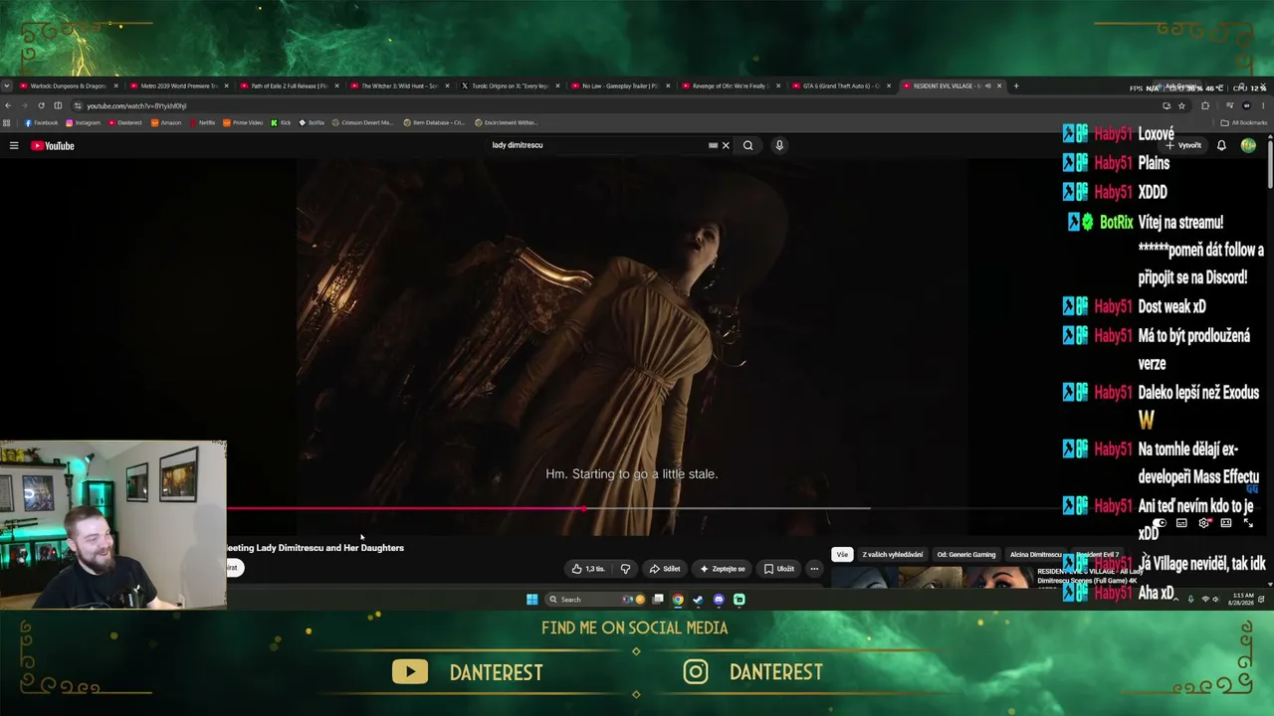The width and height of the screenshot is (1274, 716).
Task: Like the video with thumbs-up button
Action: coord(588,569)
